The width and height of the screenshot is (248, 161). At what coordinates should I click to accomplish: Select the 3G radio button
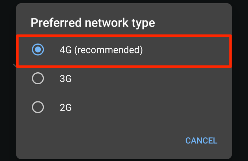[x=38, y=79]
